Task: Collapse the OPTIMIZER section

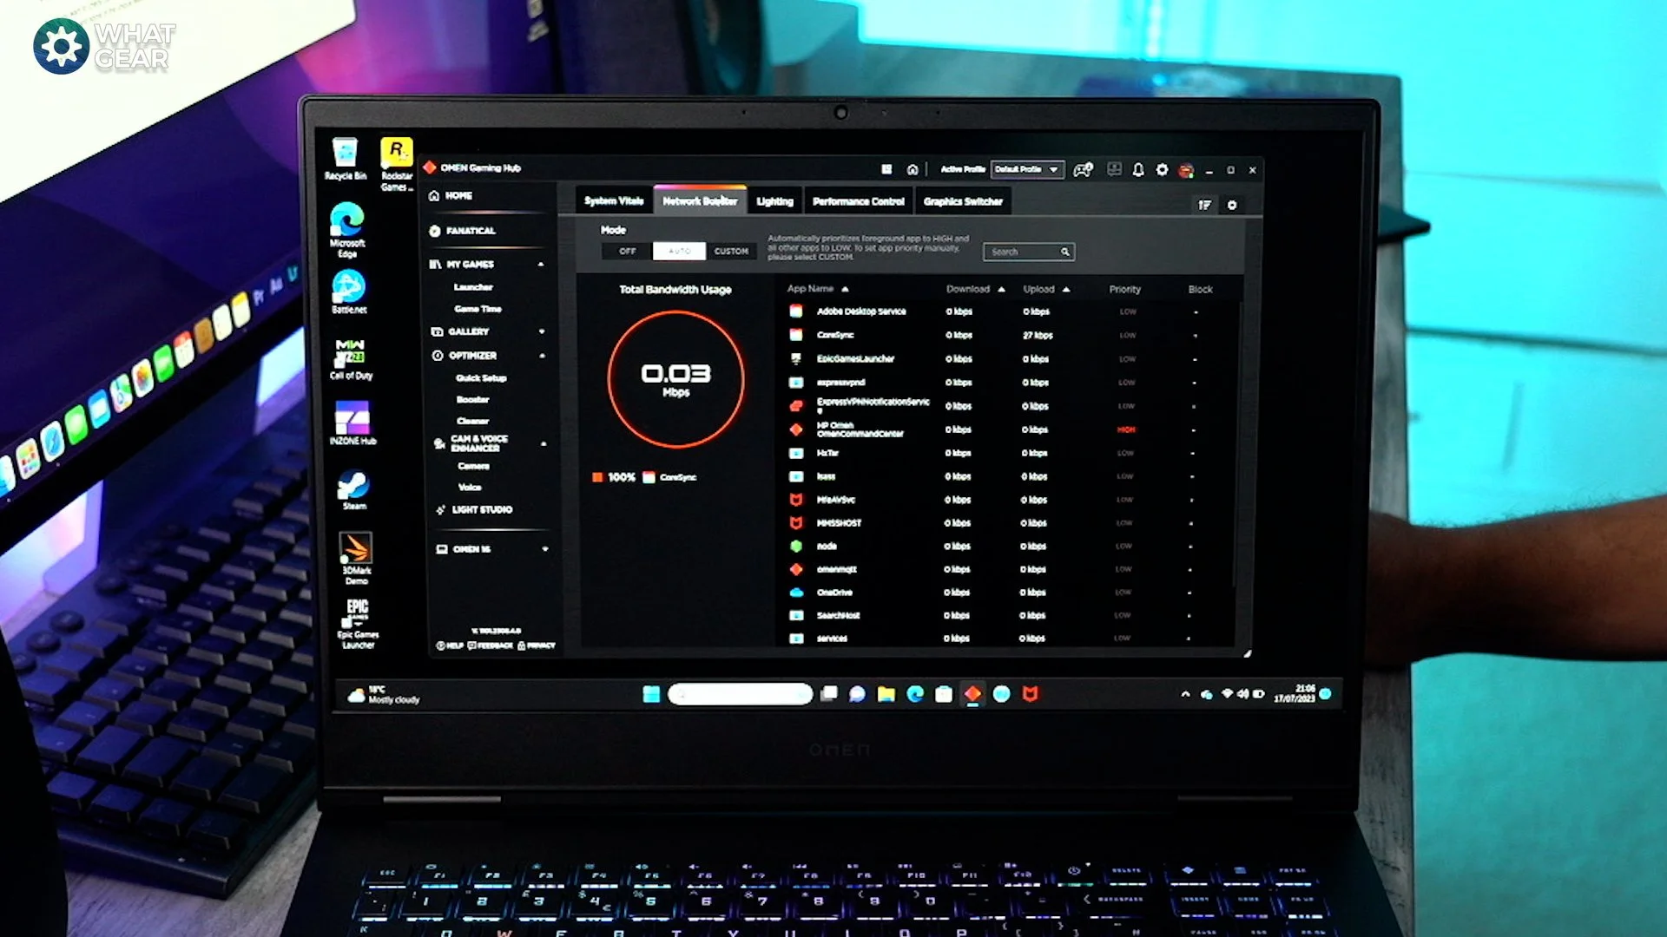Action: (x=542, y=356)
